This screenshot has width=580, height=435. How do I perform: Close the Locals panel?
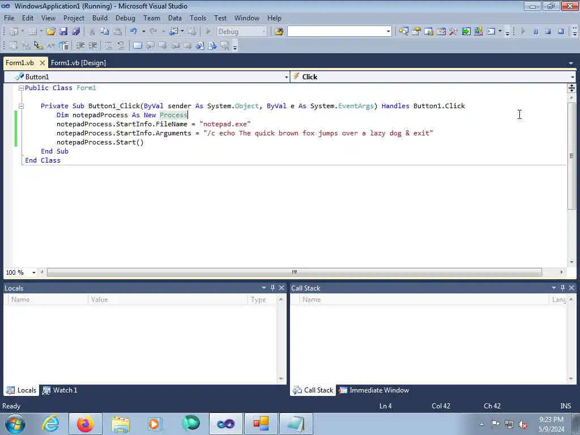click(282, 288)
